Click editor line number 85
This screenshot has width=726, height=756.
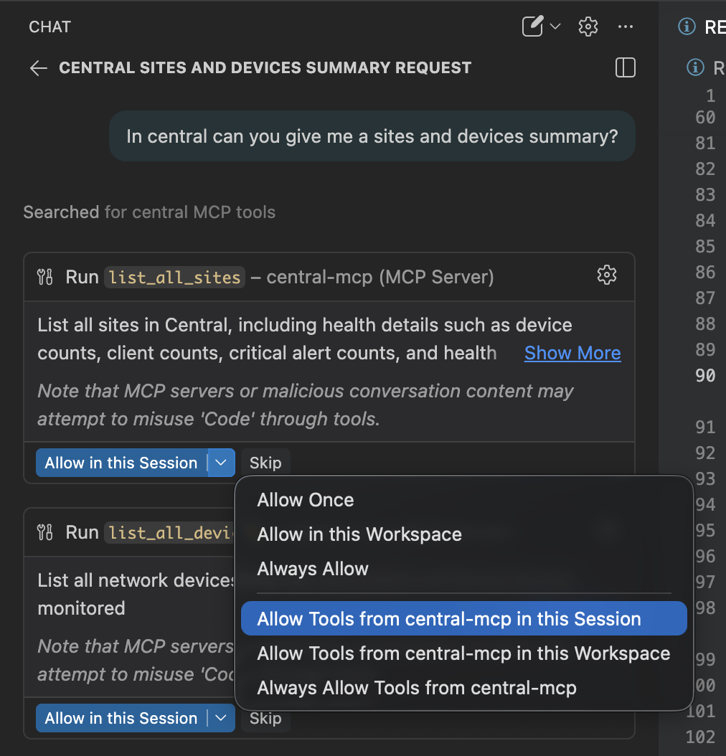(x=704, y=246)
